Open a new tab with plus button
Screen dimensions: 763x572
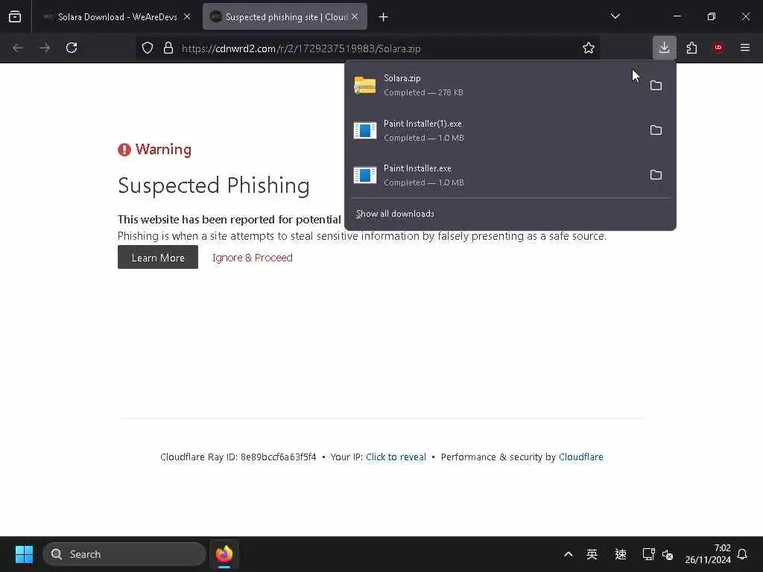[384, 17]
